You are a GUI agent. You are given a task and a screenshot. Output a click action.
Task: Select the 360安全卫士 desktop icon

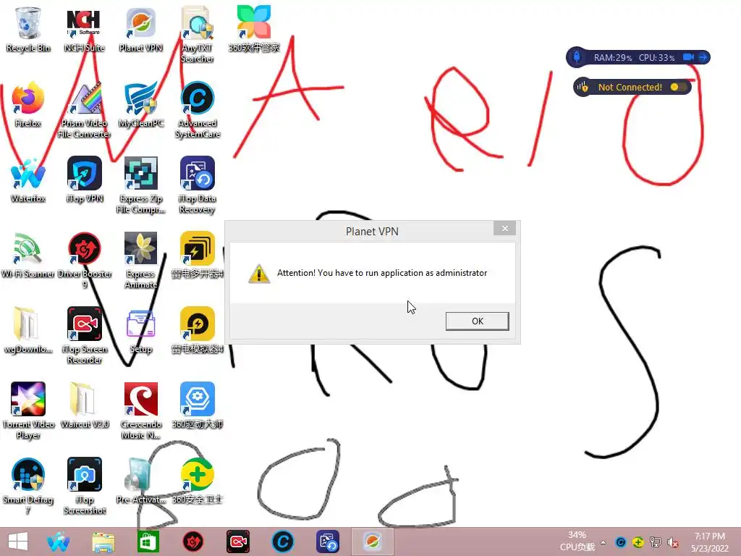click(197, 481)
